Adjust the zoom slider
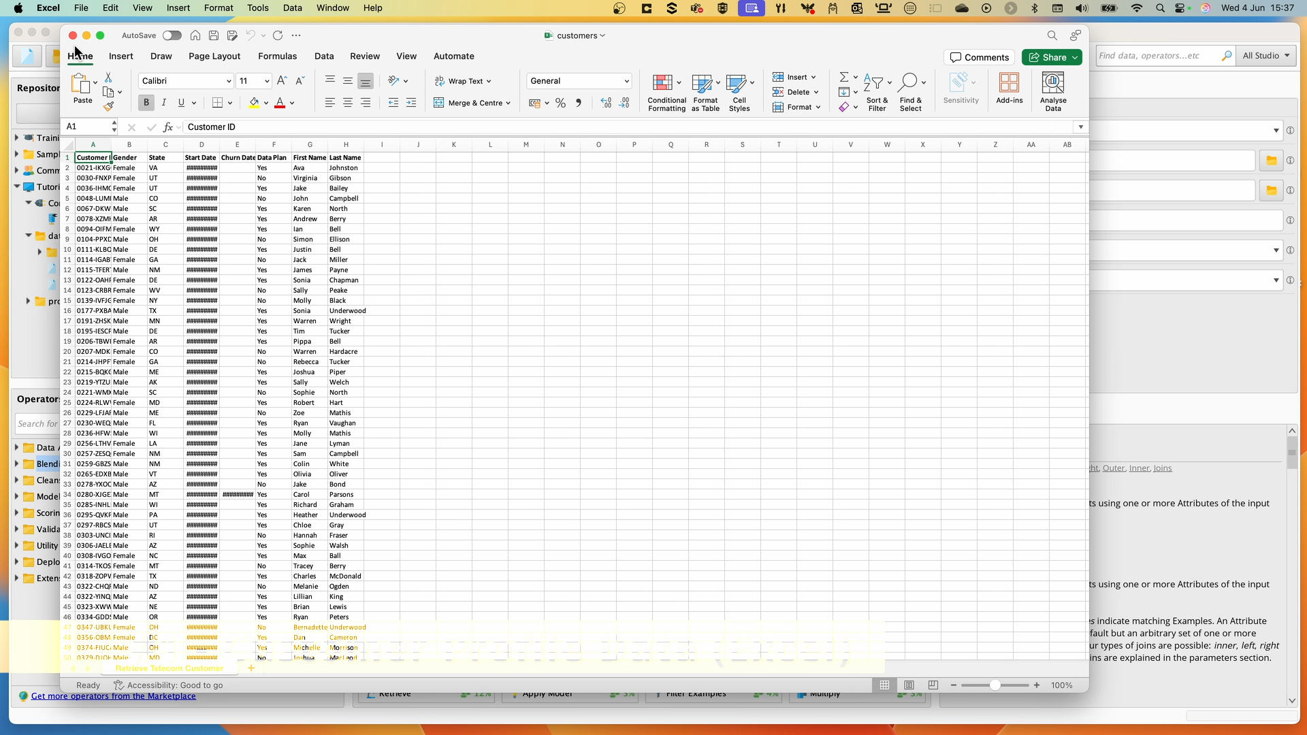This screenshot has width=1307, height=735. pyautogui.click(x=995, y=685)
